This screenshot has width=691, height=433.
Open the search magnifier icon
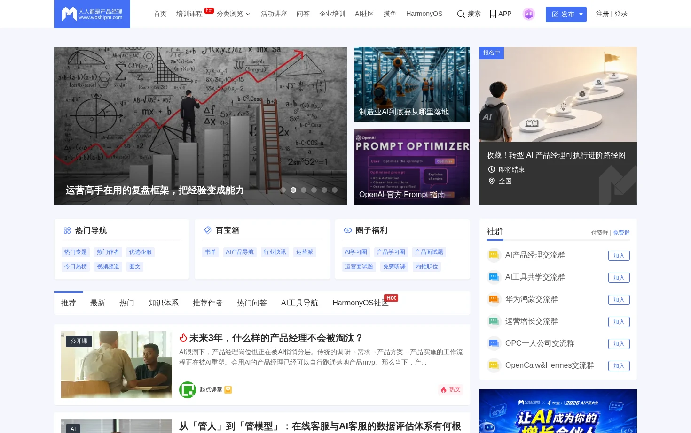point(461,14)
